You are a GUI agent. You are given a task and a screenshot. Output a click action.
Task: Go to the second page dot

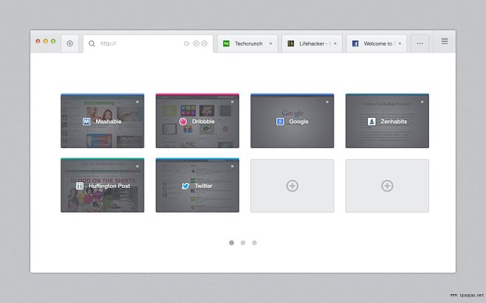243,243
